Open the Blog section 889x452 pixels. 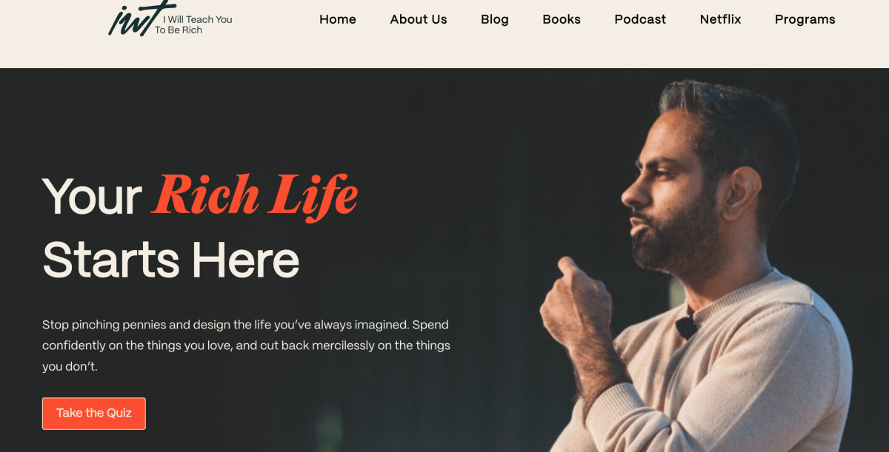click(x=495, y=19)
